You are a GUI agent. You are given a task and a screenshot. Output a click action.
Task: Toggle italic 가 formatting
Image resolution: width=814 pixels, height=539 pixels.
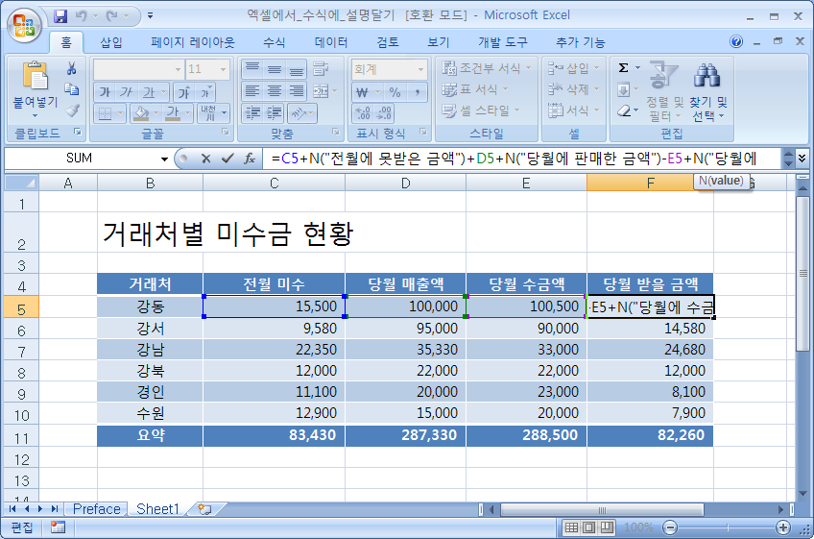point(126,92)
